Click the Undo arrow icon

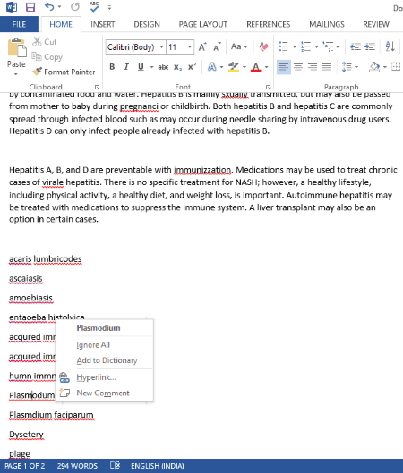(x=50, y=6)
